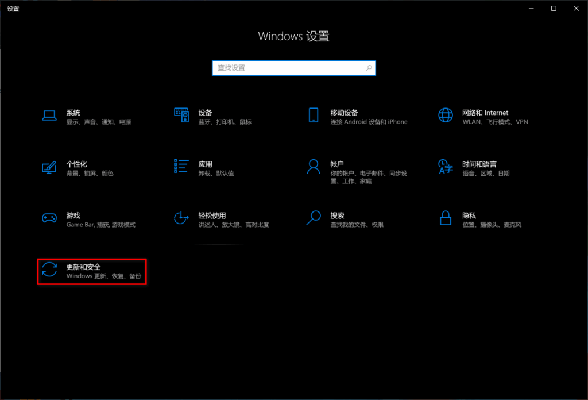Open the 设备 keyboard and speaker icon
The width and height of the screenshot is (588, 400).
[x=181, y=115]
